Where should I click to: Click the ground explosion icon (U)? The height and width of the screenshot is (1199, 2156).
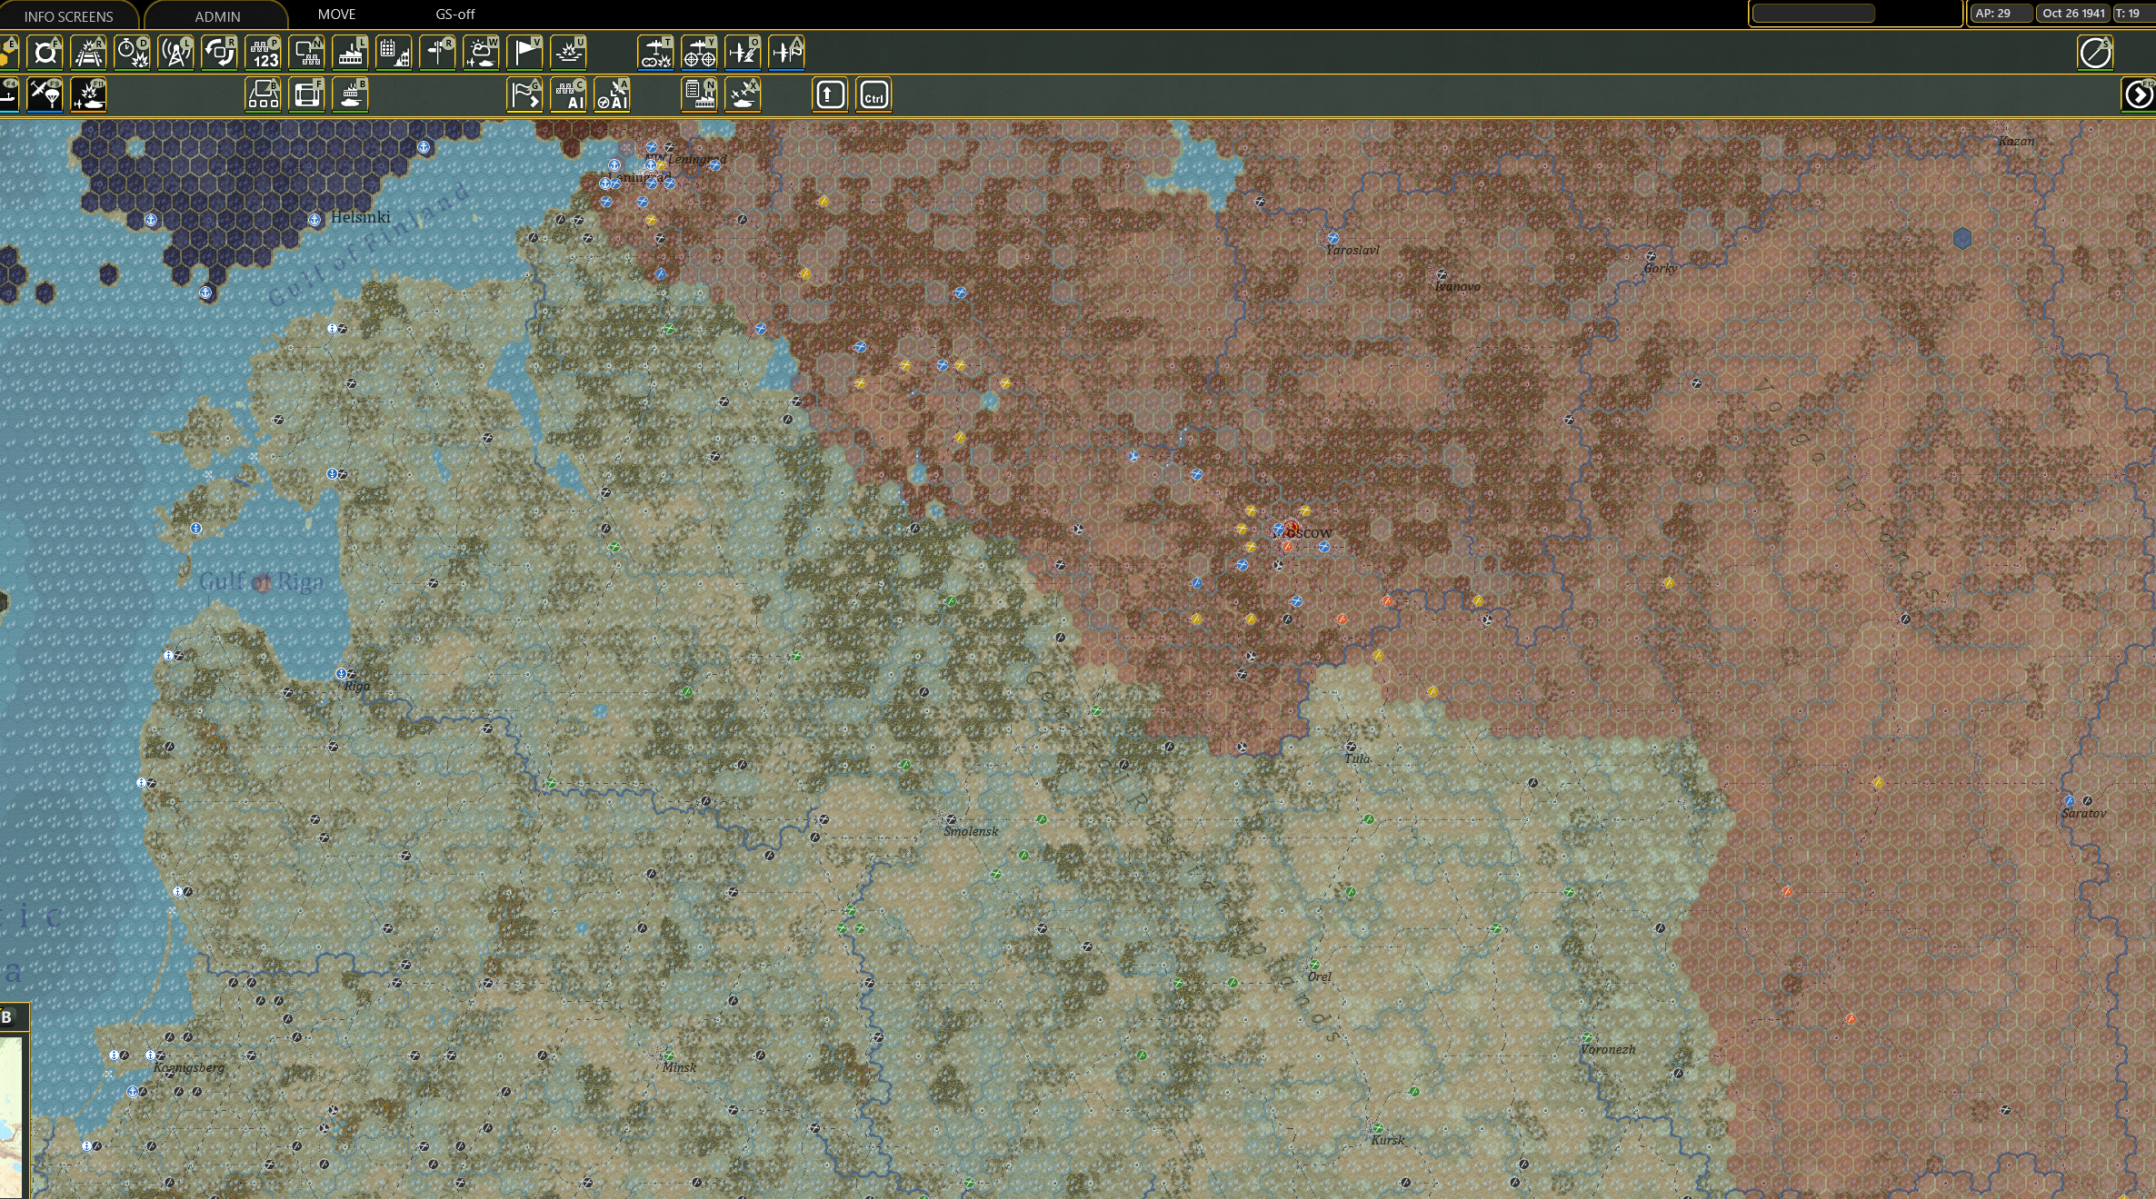pyautogui.click(x=569, y=53)
